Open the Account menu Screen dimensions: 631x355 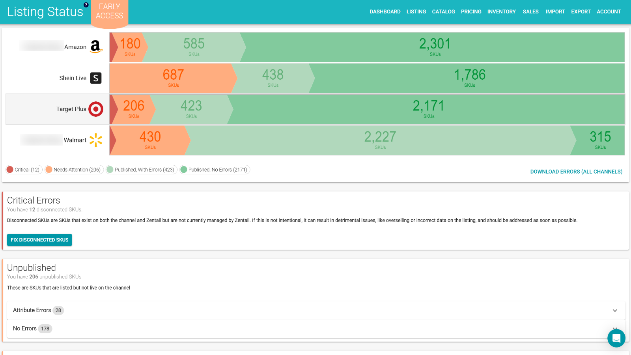point(609,12)
